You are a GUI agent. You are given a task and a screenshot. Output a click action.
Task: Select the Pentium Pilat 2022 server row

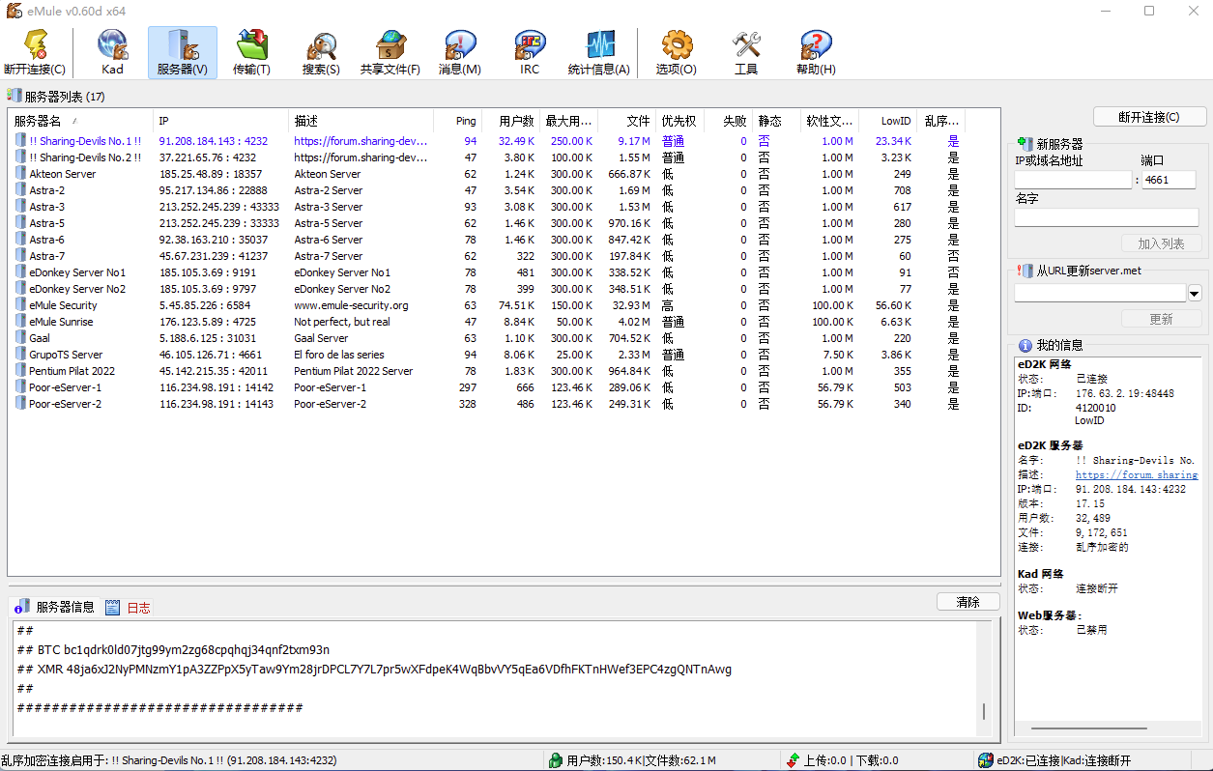(487, 371)
